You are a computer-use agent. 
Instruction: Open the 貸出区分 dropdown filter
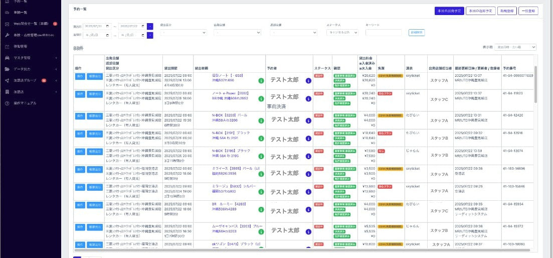point(183,33)
